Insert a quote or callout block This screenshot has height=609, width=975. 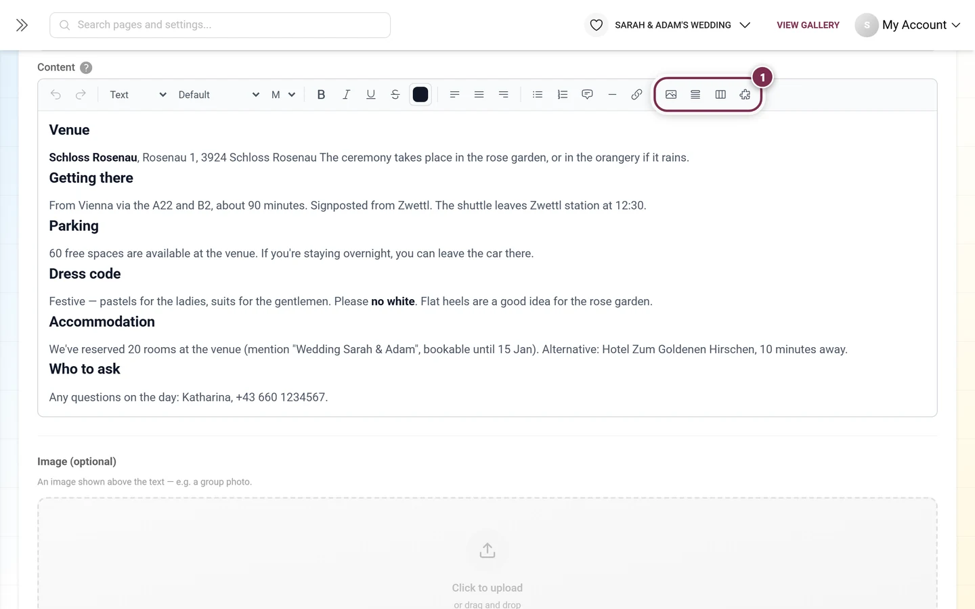[587, 95]
